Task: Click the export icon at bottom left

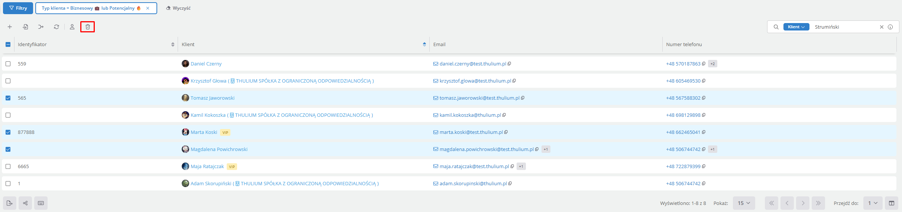Action: (10, 203)
